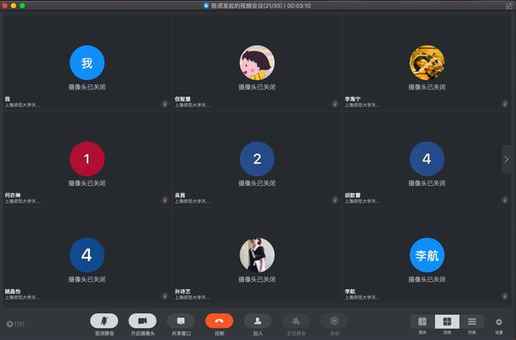Switch to 演讲 speaker view
The height and width of the screenshot is (340, 516).
[422, 322]
